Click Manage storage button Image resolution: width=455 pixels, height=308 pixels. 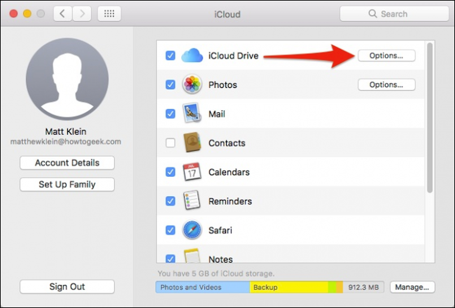pos(412,287)
